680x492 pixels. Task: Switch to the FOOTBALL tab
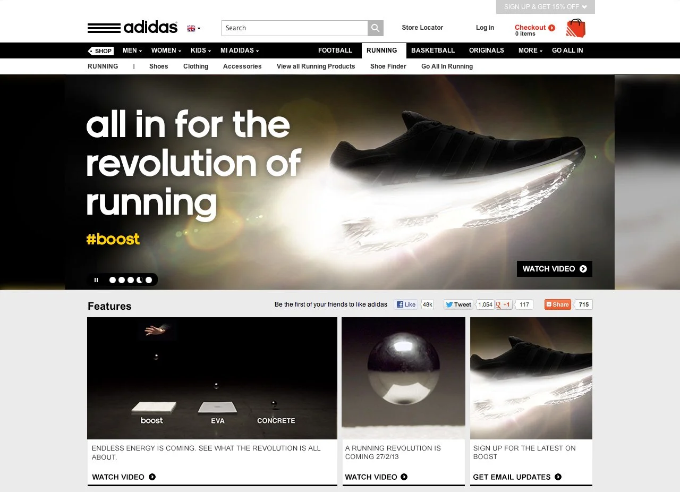click(x=335, y=50)
